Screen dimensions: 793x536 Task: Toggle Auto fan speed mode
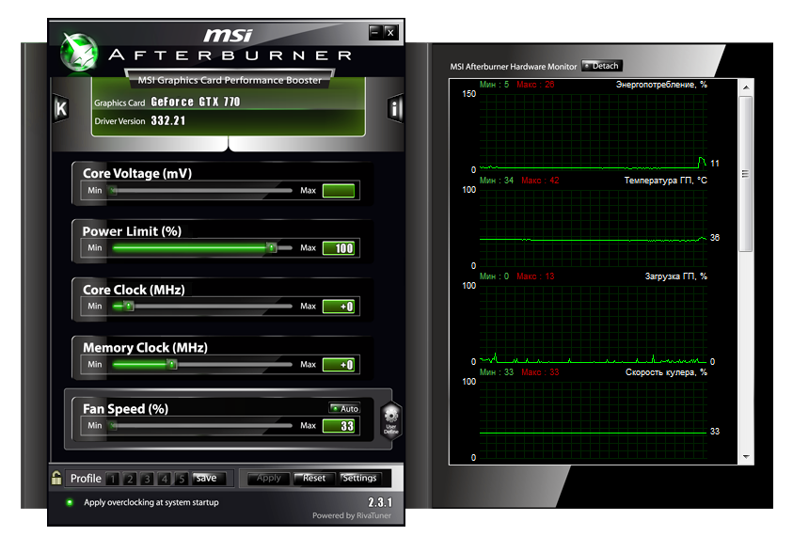point(344,408)
